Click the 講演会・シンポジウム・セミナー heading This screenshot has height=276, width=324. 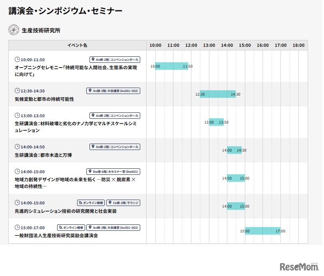pos(65,11)
